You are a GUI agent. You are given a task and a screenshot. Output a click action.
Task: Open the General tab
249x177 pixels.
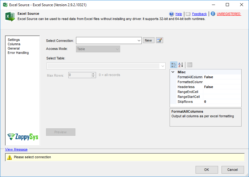coord(14,48)
